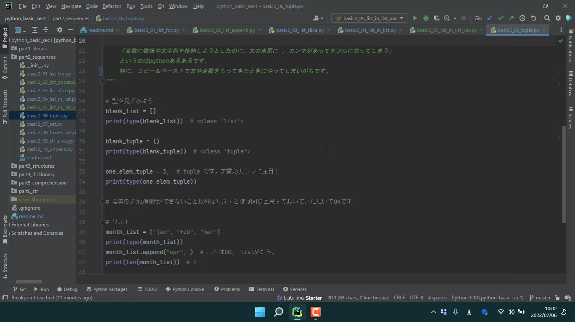Click the Git commit checkmark icon
The width and height of the screenshot is (575, 322).
(x=501, y=18)
